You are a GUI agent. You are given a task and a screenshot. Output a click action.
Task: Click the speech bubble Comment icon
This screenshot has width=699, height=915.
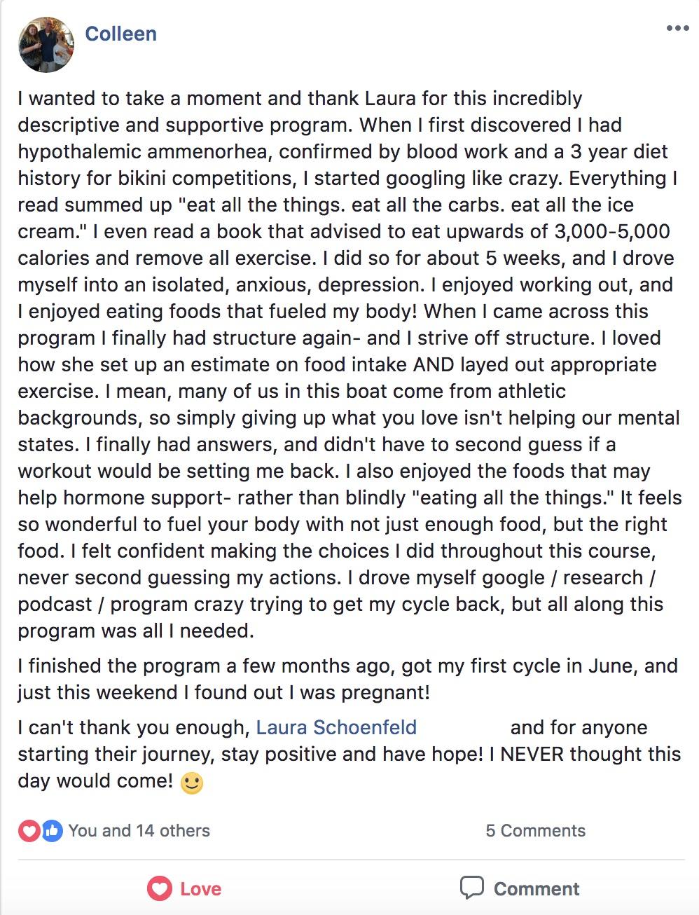pyautogui.click(x=471, y=888)
